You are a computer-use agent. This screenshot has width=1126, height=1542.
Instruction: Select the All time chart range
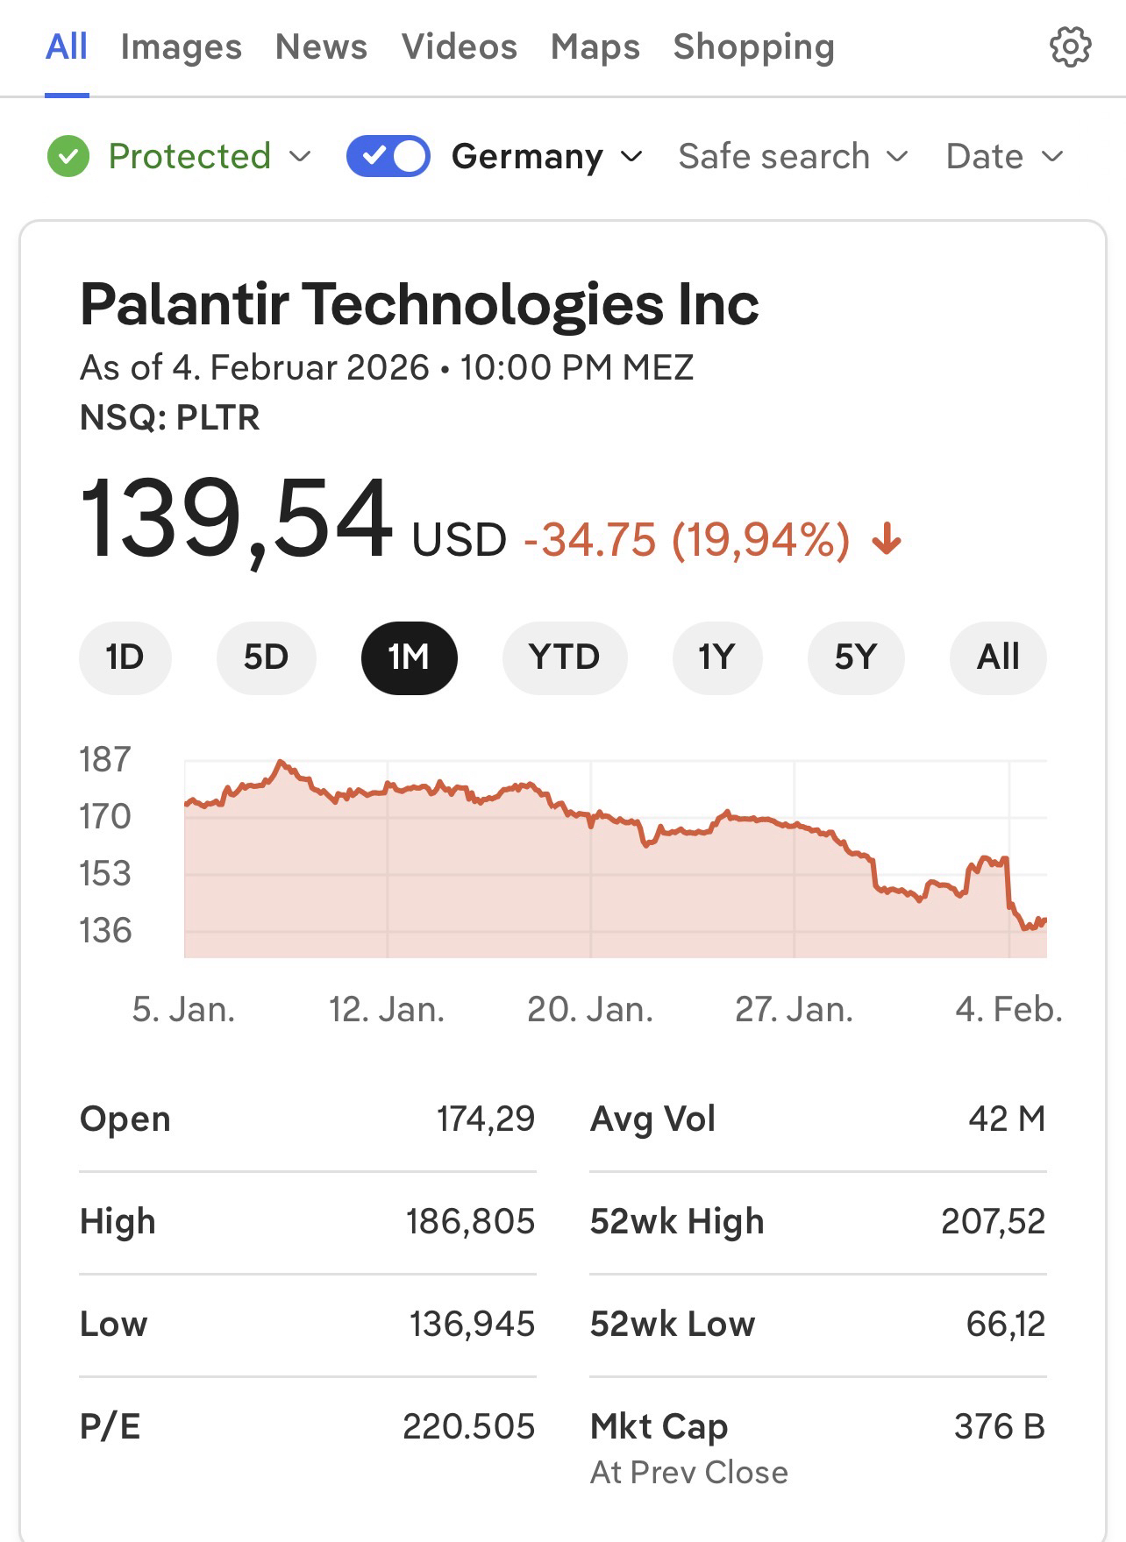click(x=998, y=657)
